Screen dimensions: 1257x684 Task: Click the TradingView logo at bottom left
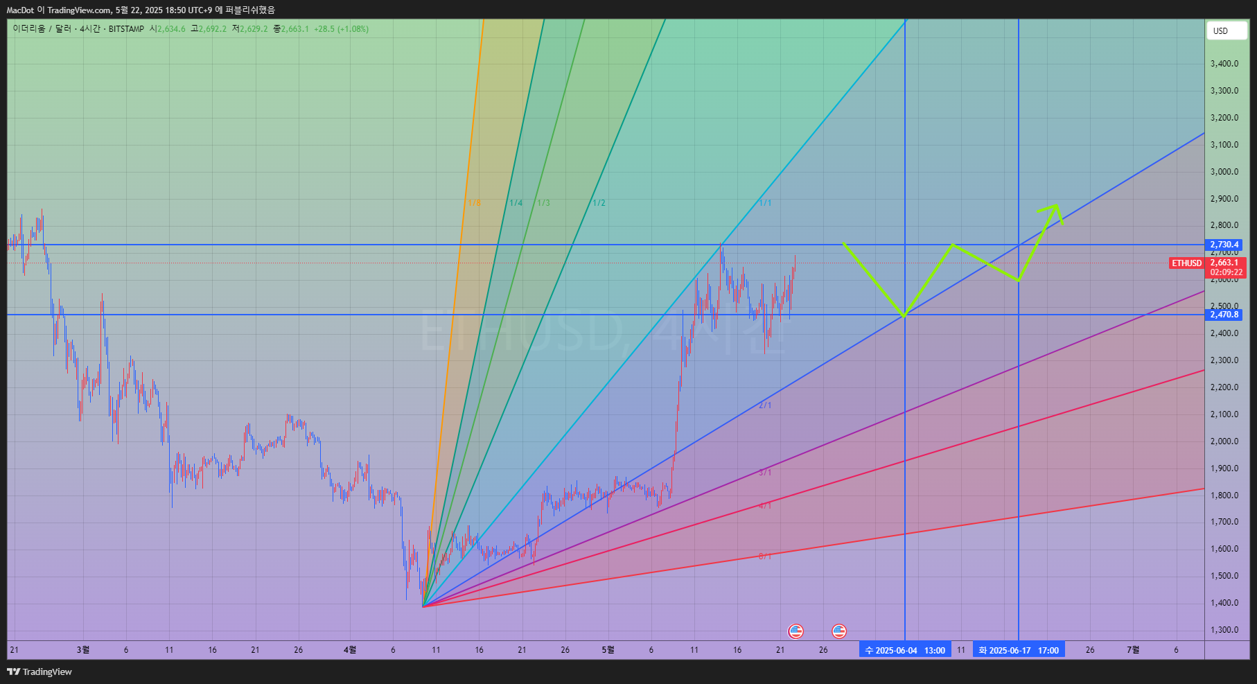(x=39, y=672)
